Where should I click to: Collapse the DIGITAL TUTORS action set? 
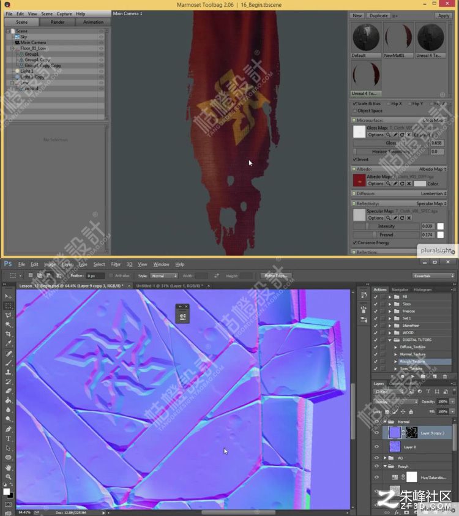(x=390, y=340)
